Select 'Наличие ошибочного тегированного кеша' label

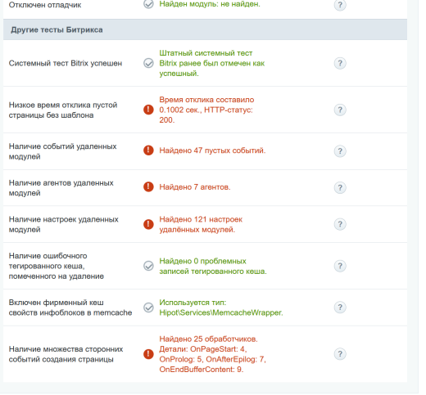pyautogui.click(x=57, y=266)
